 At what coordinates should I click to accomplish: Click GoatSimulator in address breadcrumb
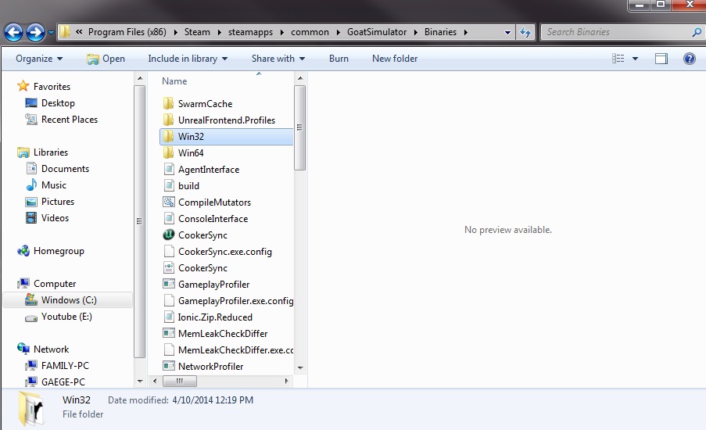coord(376,32)
